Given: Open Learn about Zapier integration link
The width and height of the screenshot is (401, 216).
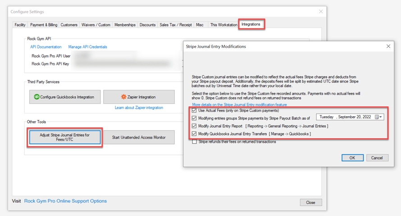Looking at the screenshot, I should (139, 108).
